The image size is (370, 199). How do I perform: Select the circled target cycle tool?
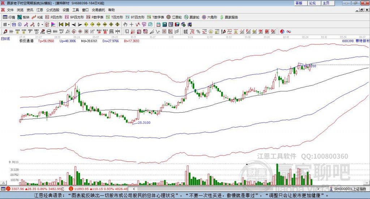[74, 31]
